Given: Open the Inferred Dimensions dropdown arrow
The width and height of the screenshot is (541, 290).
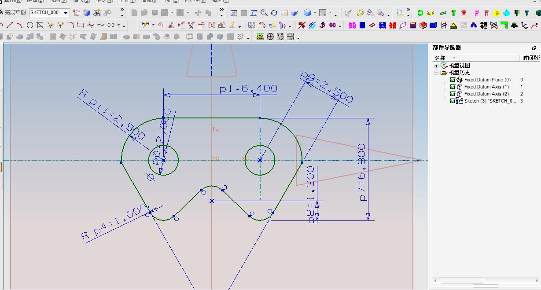Looking at the screenshot, I should pyautogui.click(x=153, y=26).
